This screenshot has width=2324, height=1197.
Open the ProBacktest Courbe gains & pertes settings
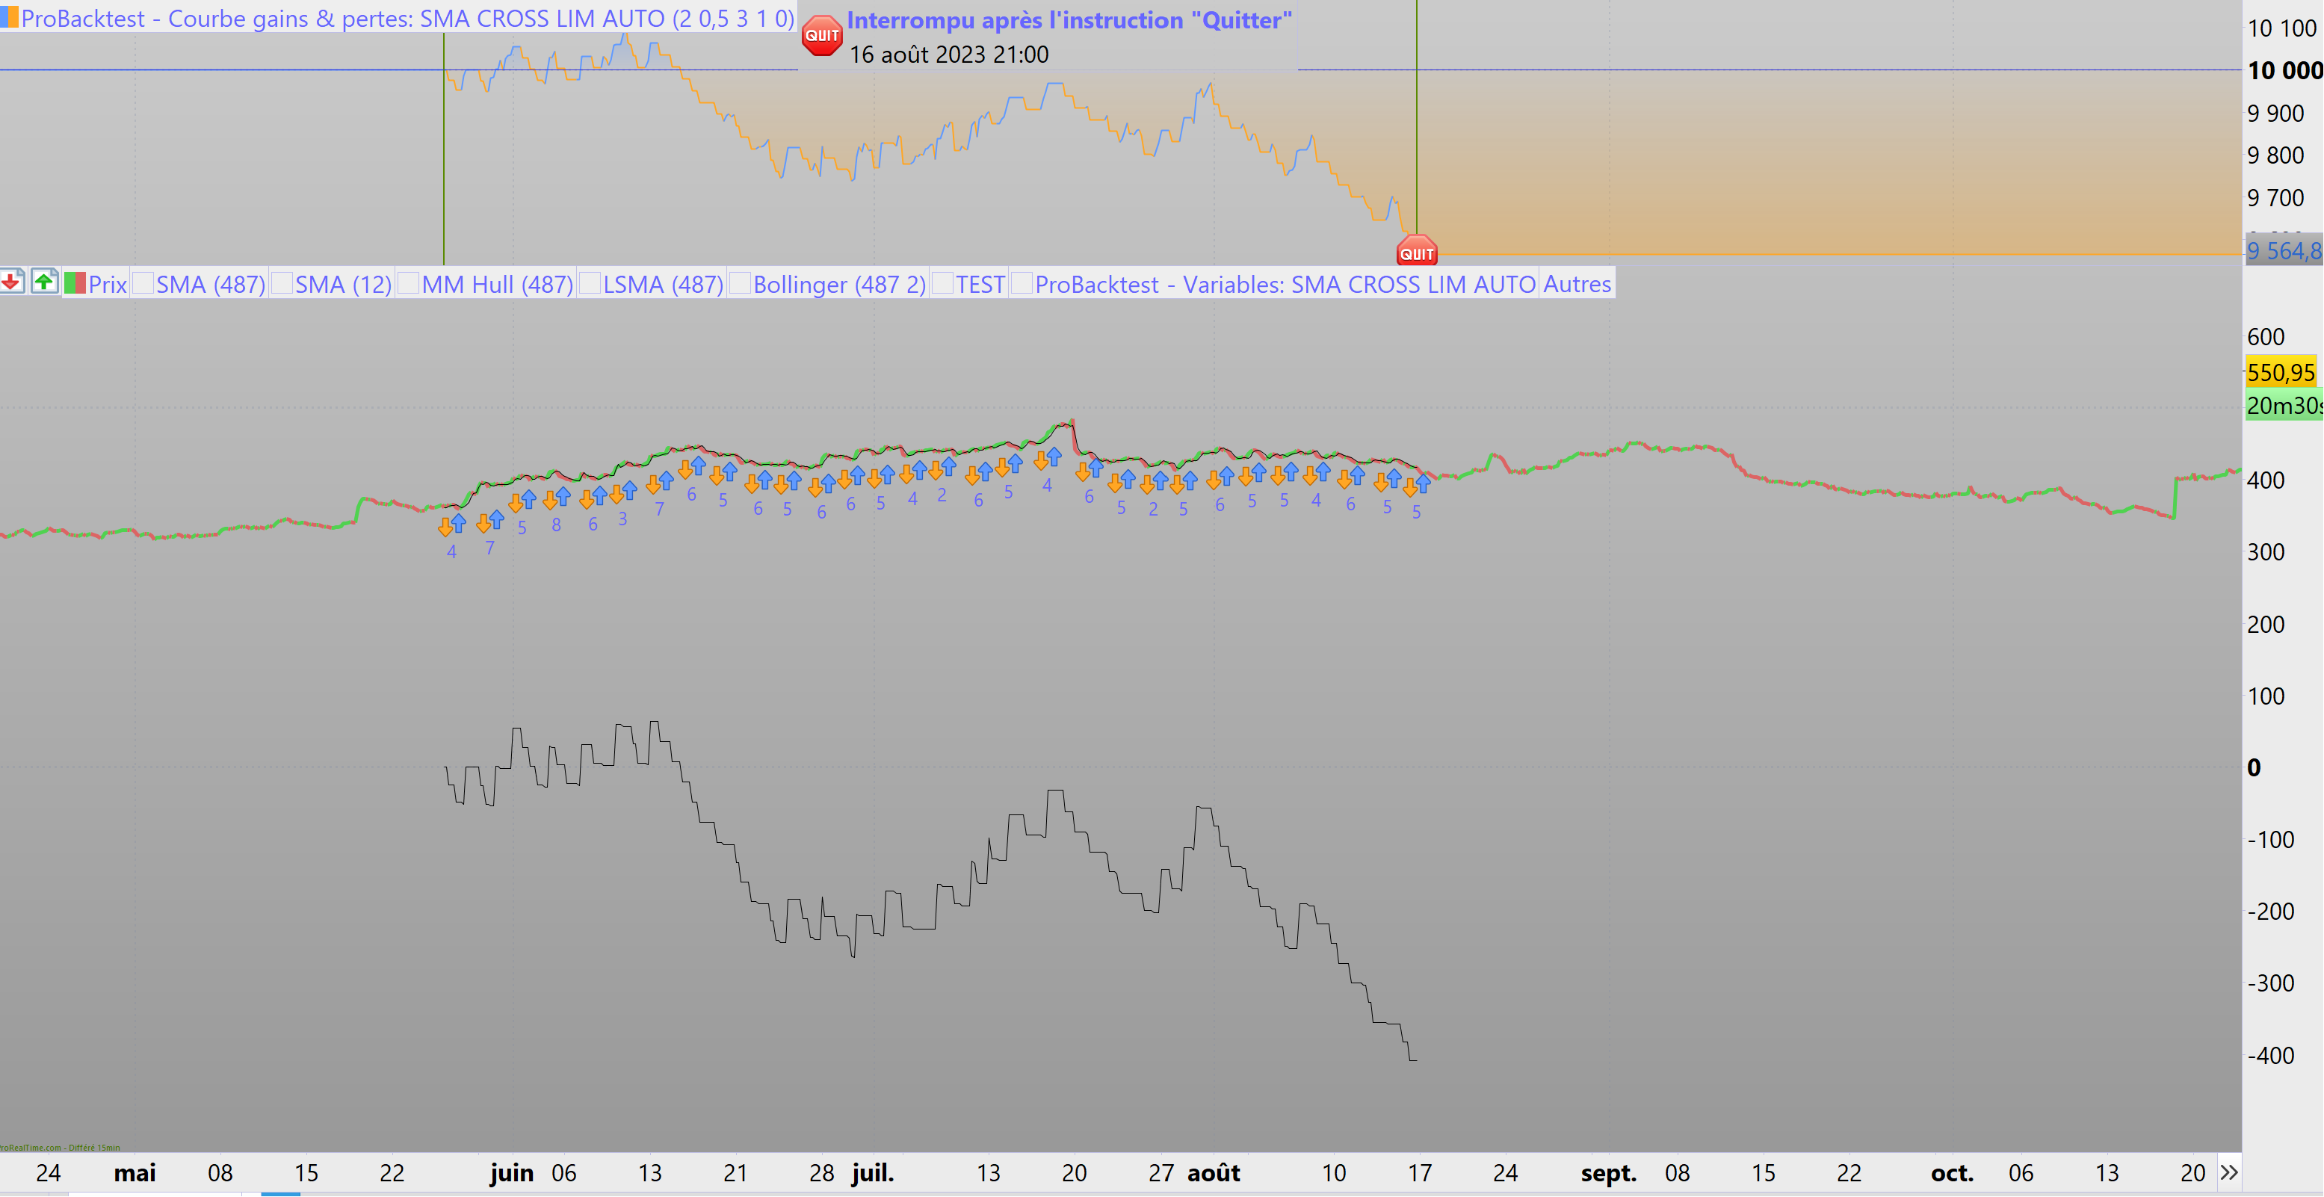click(406, 18)
